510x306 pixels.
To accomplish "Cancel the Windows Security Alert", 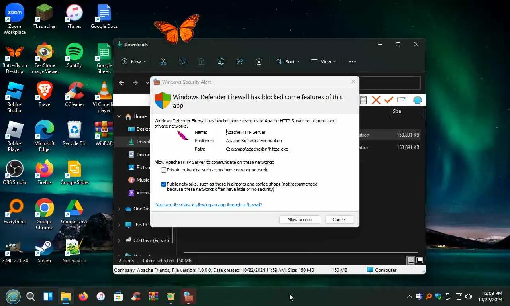I will (x=339, y=220).
